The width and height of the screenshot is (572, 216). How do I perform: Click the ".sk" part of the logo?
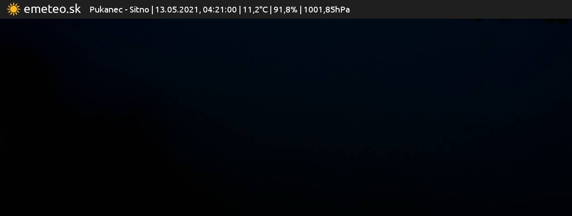point(72,9)
